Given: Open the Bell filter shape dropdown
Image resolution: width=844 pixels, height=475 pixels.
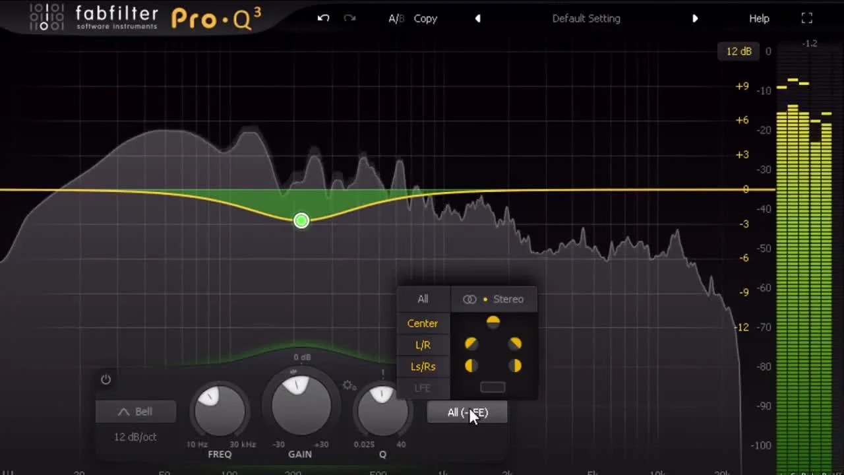Looking at the screenshot, I should (x=135, y=410).
